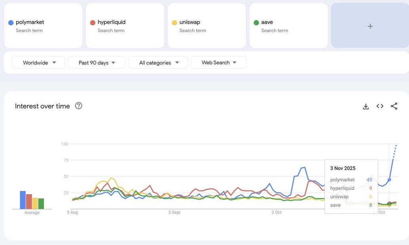
Task: Select the hyperliquid search term card
Action: pyautogui.click(x=125, y=26)
